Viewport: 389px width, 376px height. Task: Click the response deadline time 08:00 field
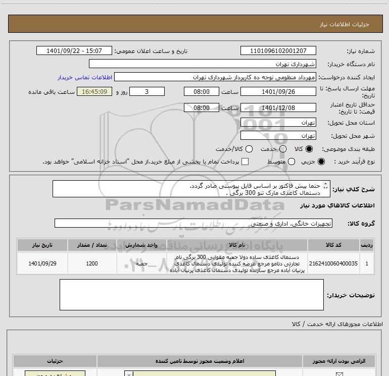[x=202, y=91]
